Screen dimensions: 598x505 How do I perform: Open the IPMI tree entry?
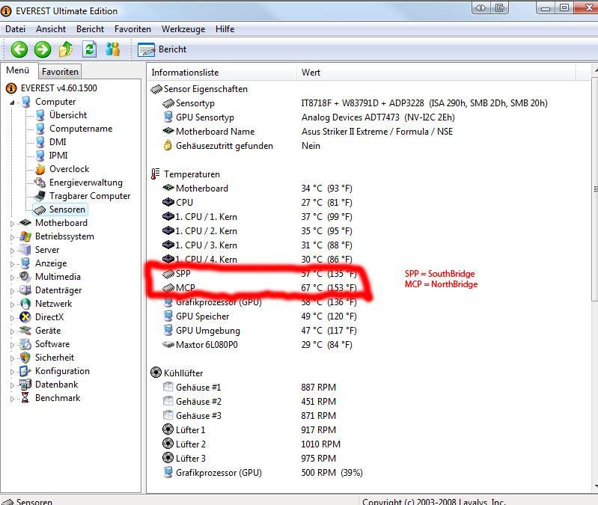pos(58,156)
